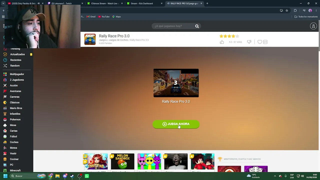Open Steam from the taskbar
The height and width of the screenshot is (180, 320).
pyautogui.click(x=72, y=176)
